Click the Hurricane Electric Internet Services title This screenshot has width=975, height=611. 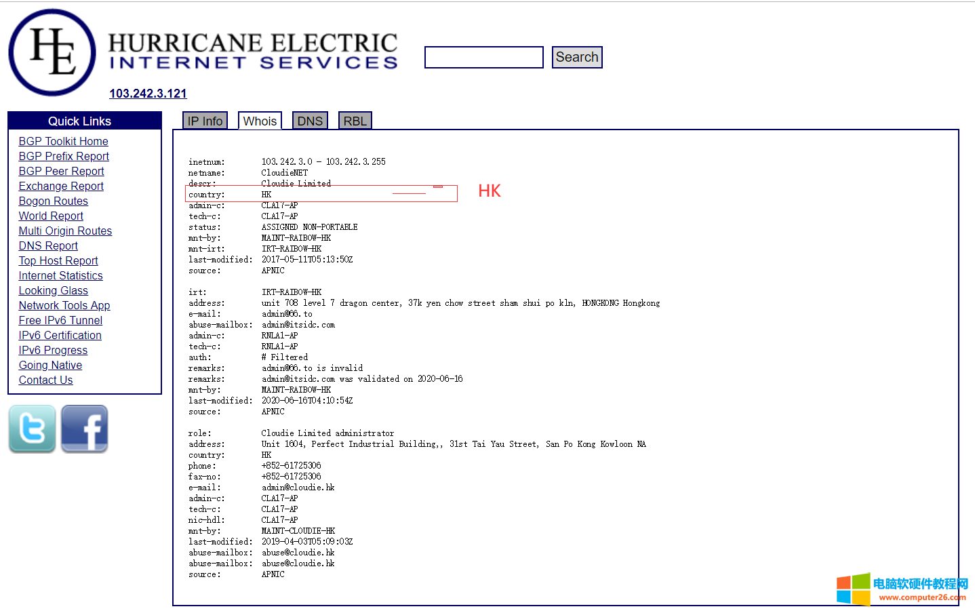tap(253, 52)
